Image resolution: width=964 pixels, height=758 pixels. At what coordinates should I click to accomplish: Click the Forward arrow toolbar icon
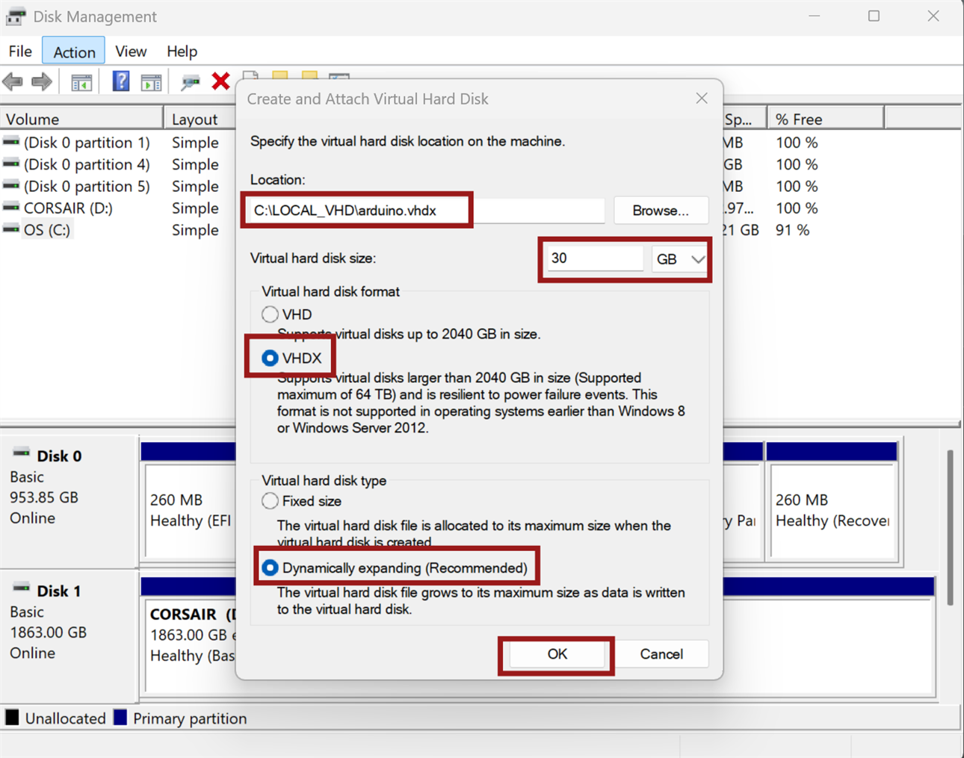point(42,81)
